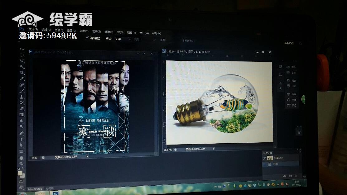Change screen mode at toolbar bottom
The image size is (347, 195).
[x=21, y=188]
